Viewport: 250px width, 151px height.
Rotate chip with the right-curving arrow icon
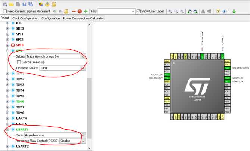pos(195,12)
